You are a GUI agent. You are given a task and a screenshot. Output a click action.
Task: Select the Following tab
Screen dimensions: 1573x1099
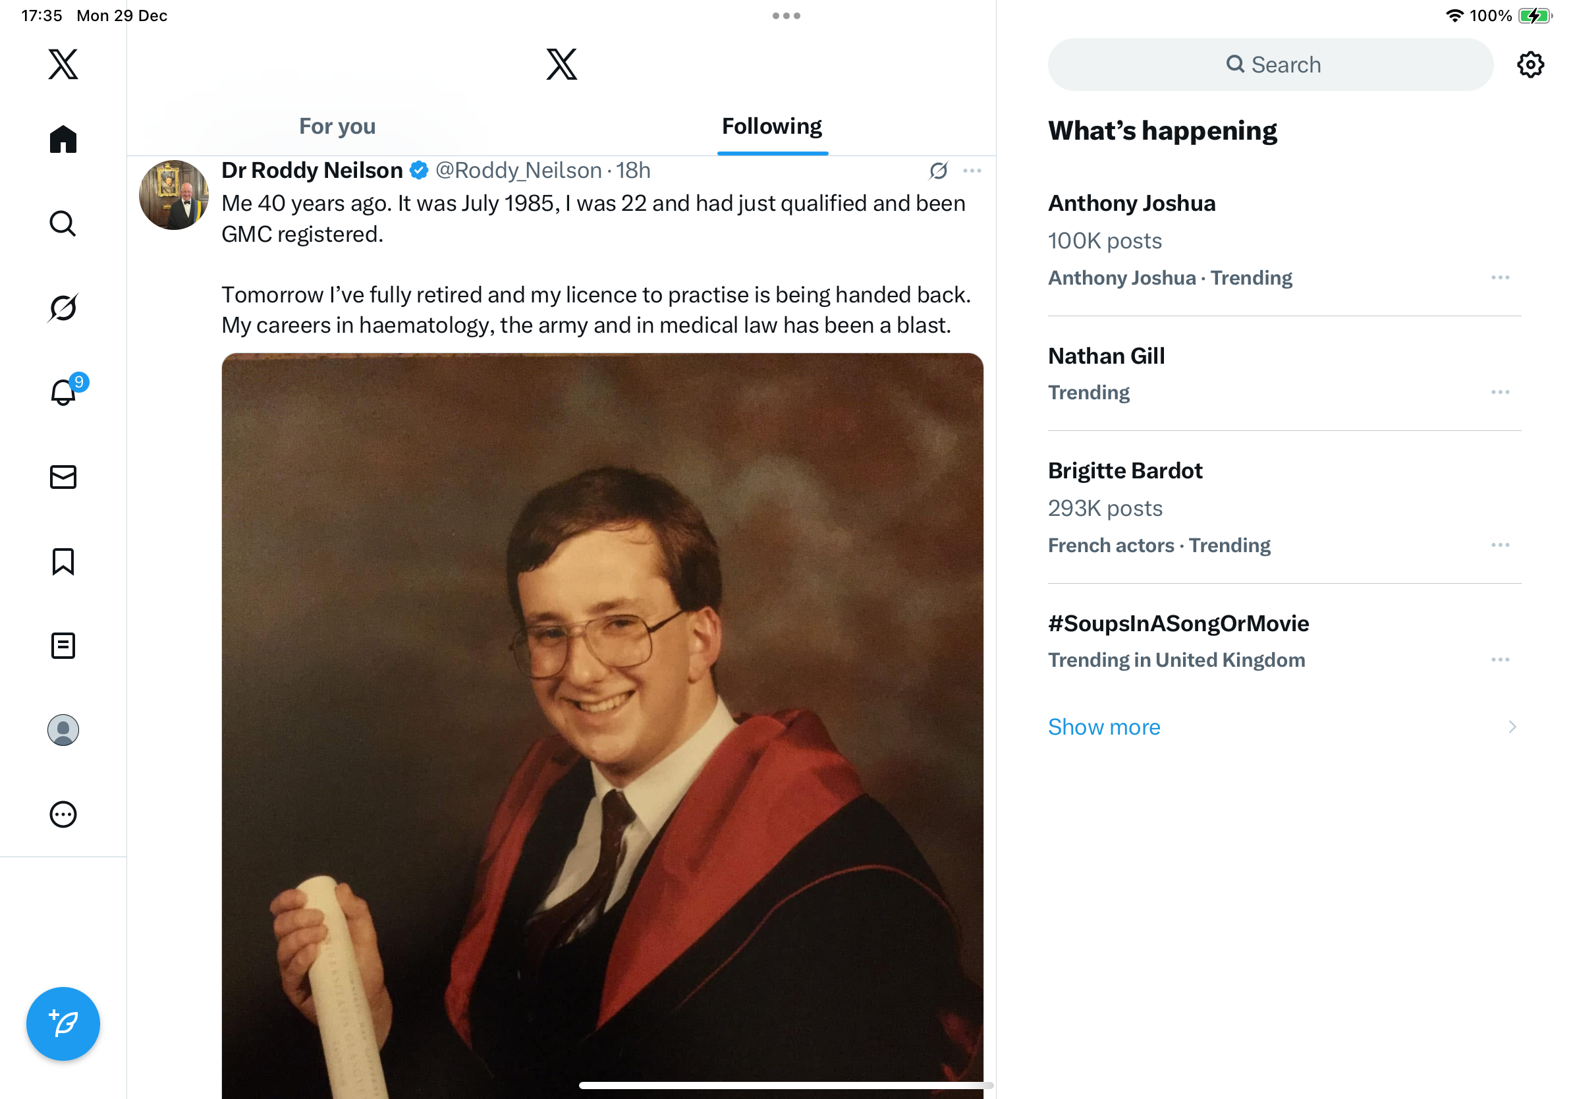click(771, 127)
